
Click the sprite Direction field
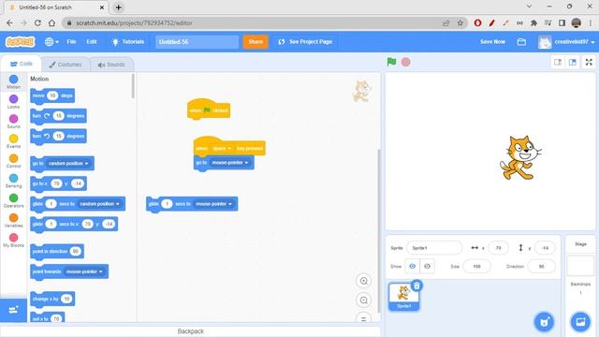point(541,266)
